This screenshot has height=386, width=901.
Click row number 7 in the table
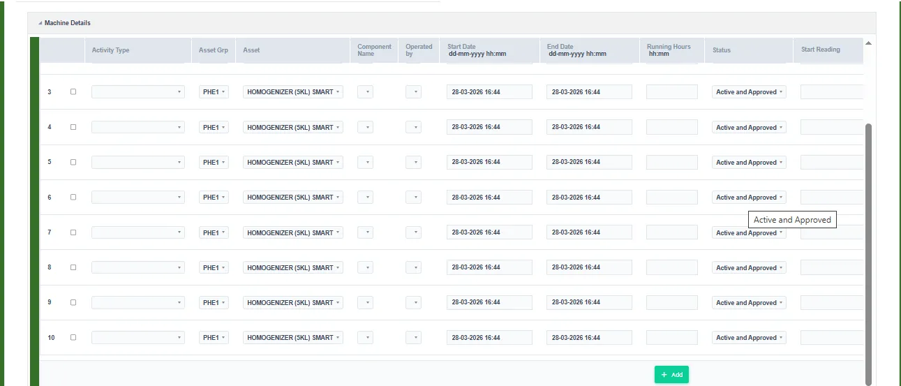(x=50, y=232)
